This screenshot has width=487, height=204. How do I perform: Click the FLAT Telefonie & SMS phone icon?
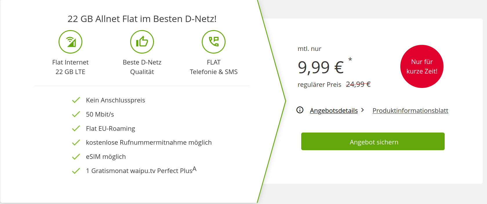(x=214, y=42)
